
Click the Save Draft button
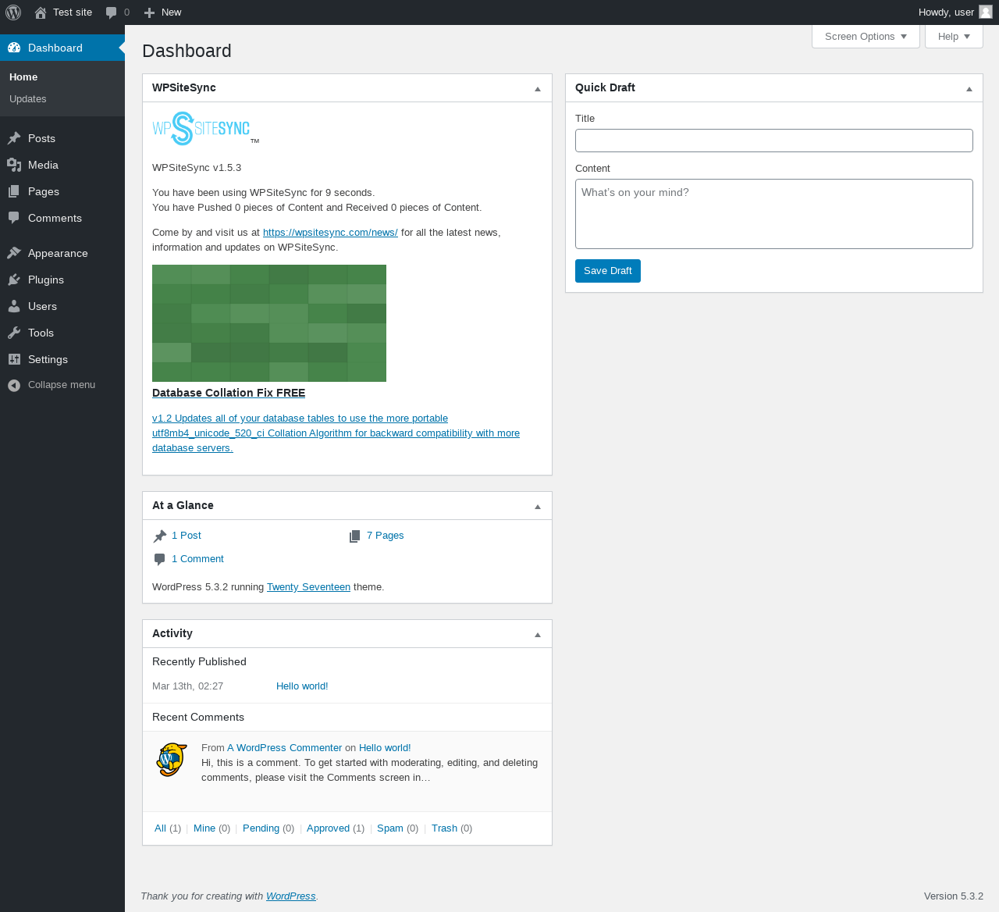coord(608,271)
